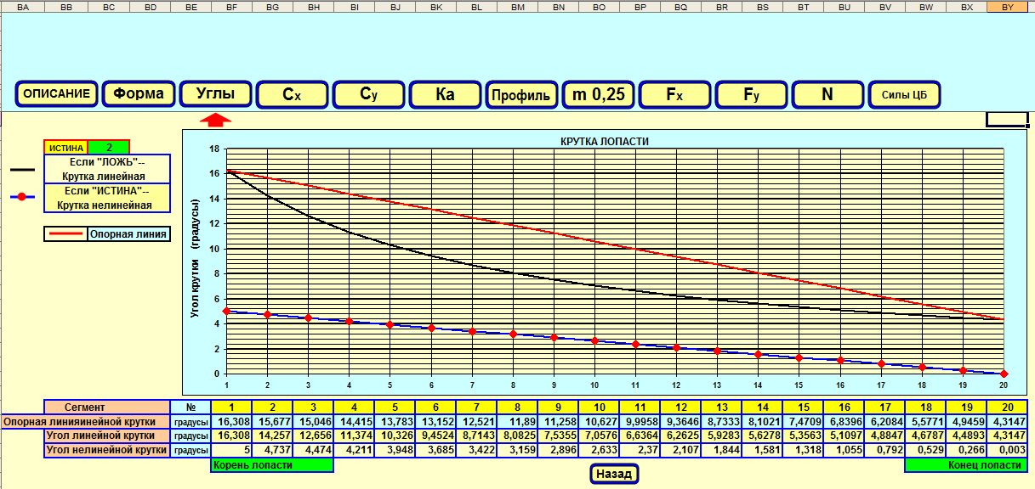Click the Ка button

445,95
